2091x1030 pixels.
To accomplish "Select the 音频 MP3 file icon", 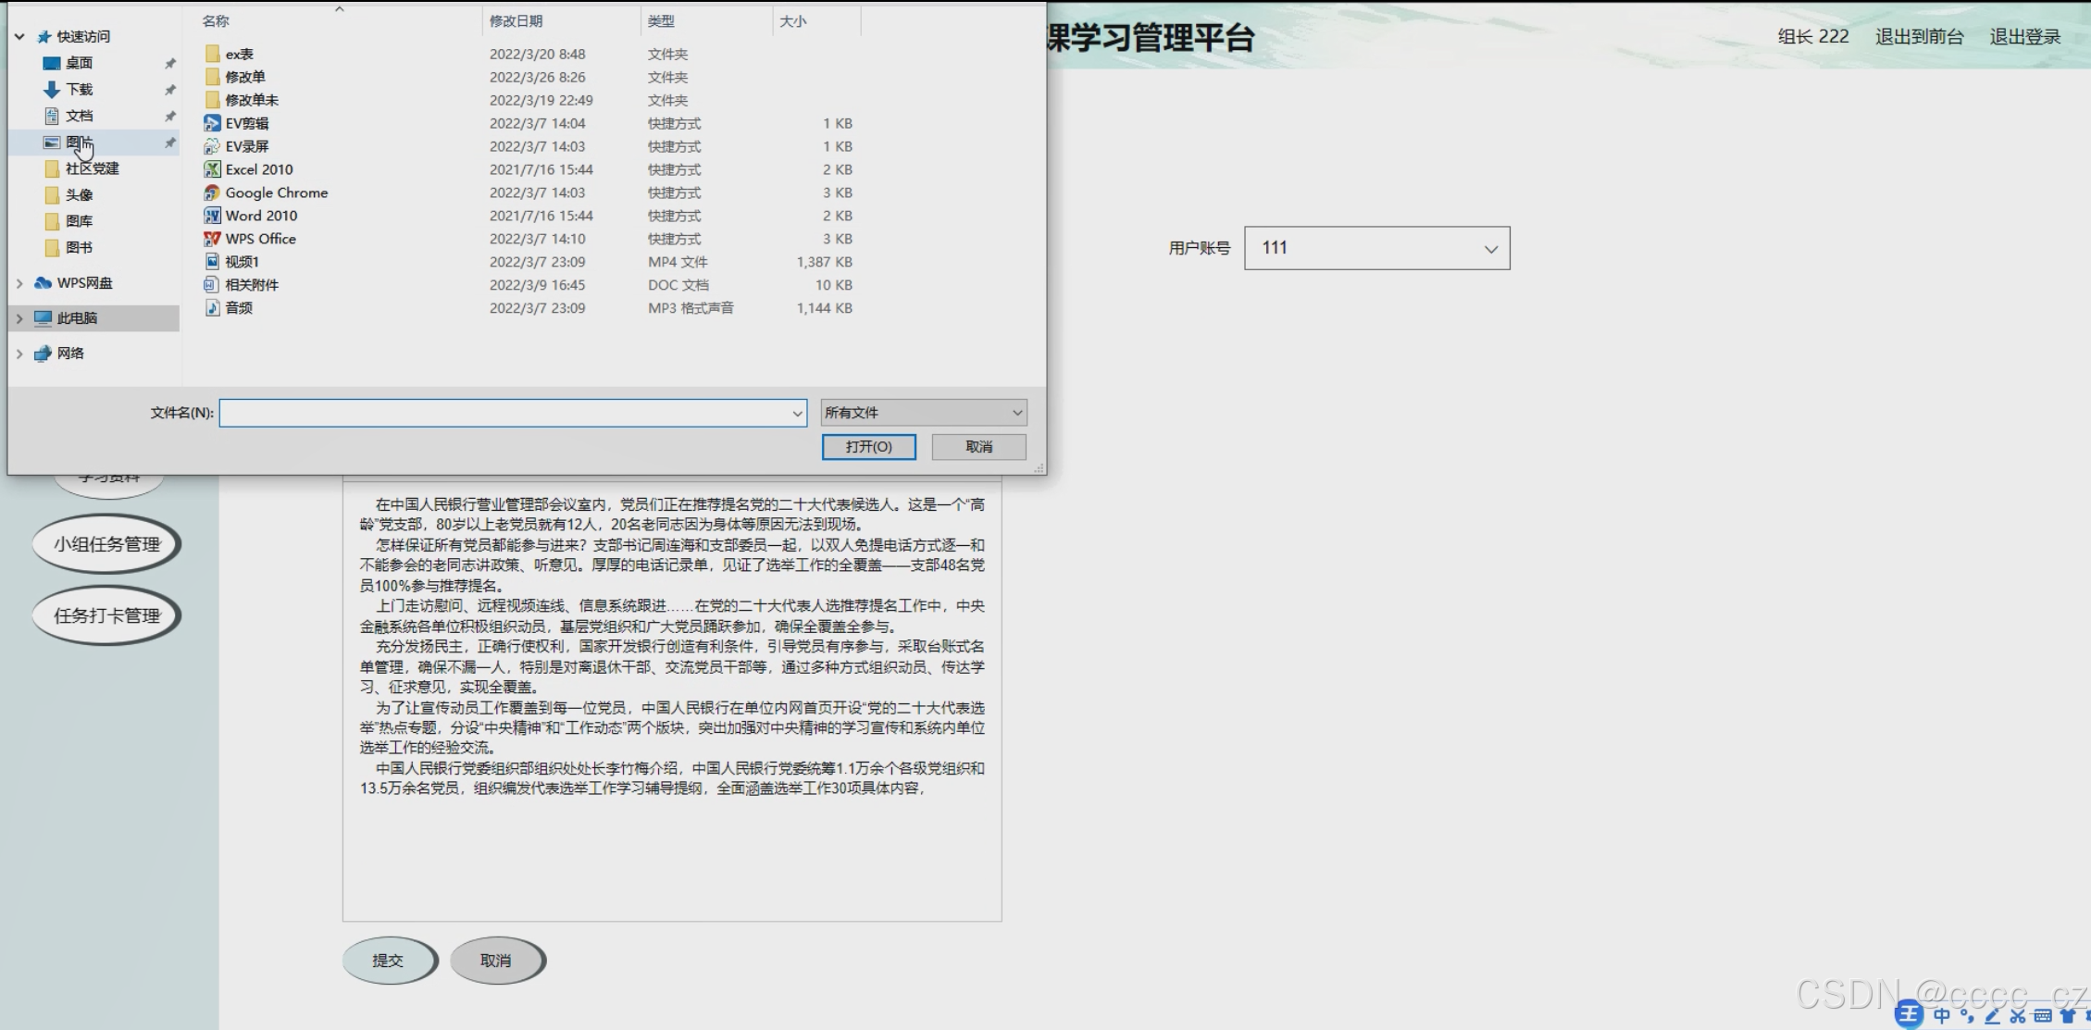I will coord(212,308).
